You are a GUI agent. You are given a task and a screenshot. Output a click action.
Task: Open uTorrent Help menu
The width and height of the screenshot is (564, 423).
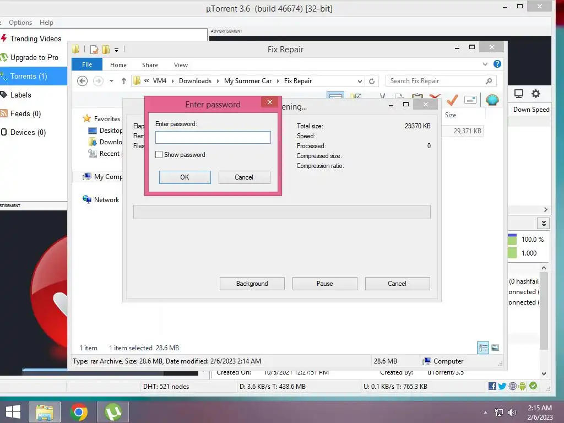[46, 22]
